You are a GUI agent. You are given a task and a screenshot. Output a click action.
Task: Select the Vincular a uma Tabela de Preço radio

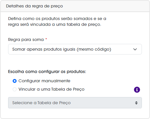click(15, 89)
